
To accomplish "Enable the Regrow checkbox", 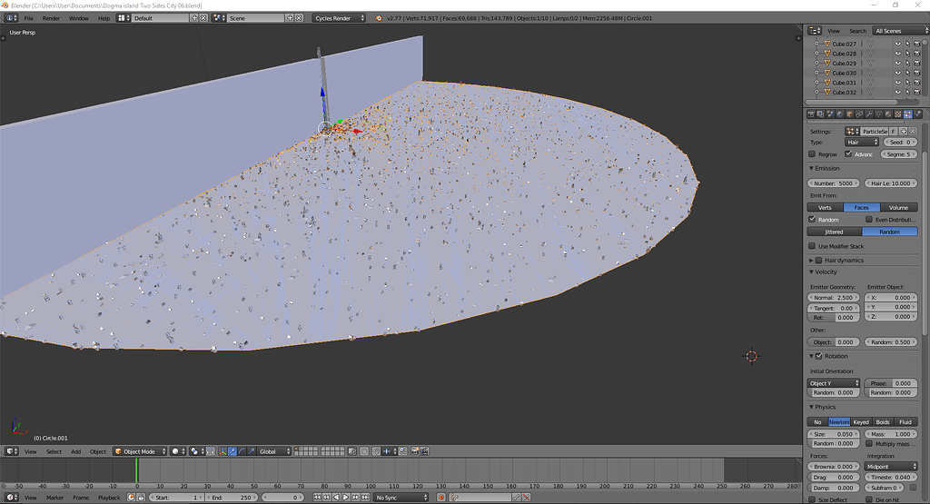I will point(812,154).
